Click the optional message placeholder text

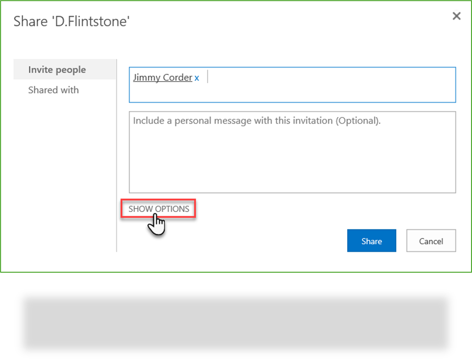pos(257,121)
